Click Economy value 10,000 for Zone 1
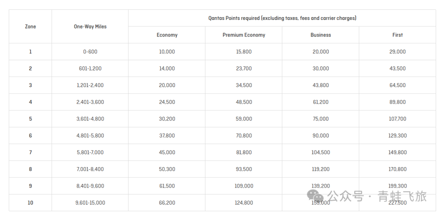 pyautogui.click(x=167, y=52)
